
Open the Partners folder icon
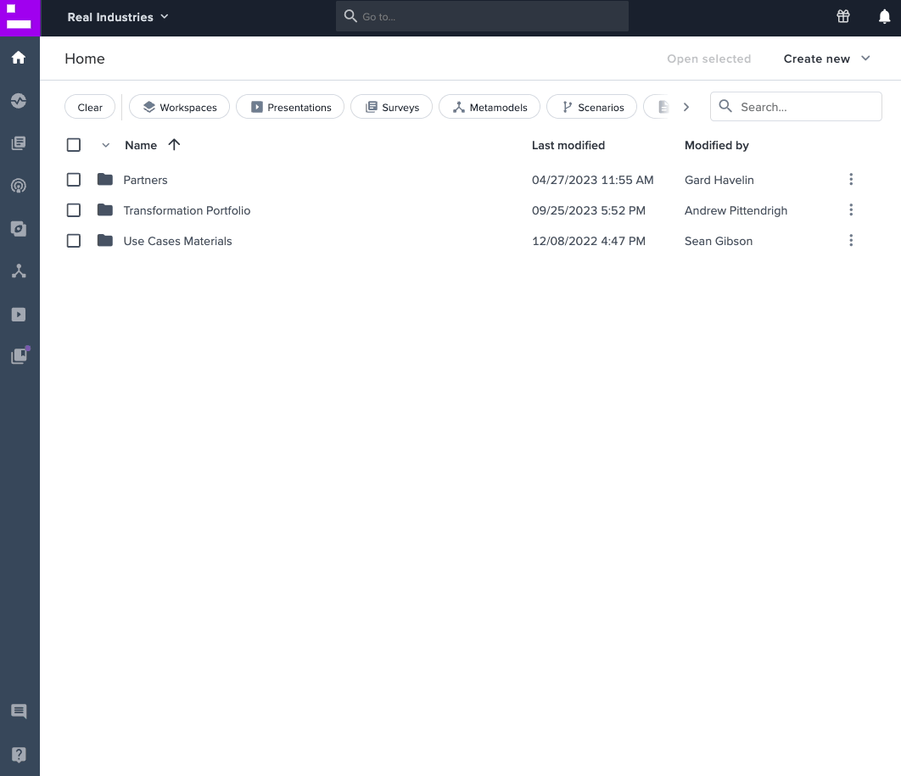point(105,180)
